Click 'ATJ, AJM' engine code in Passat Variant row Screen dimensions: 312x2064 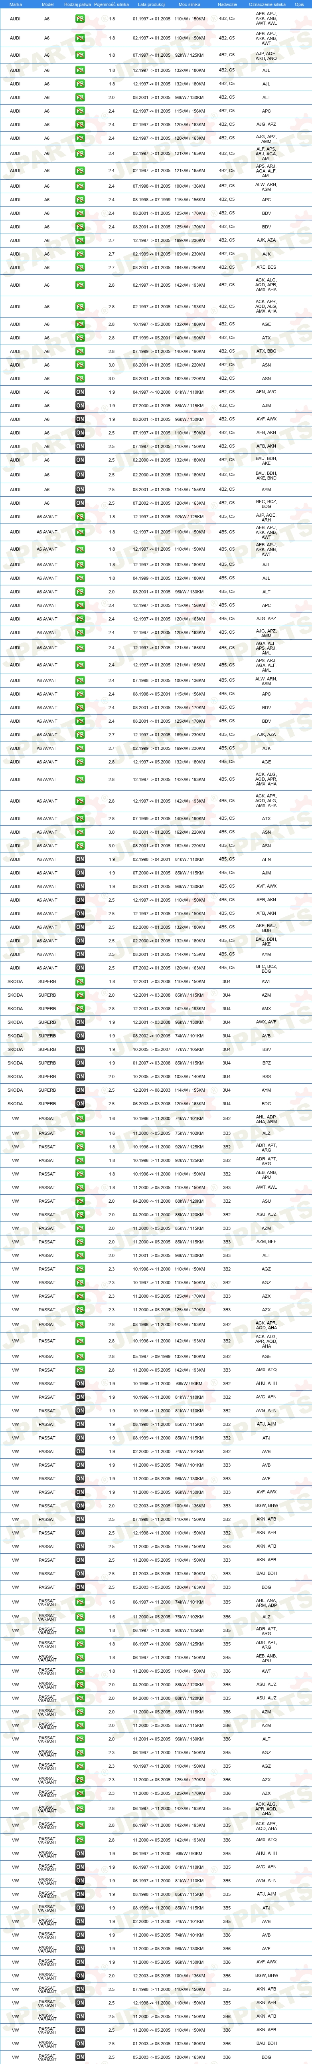point(267,1894)
